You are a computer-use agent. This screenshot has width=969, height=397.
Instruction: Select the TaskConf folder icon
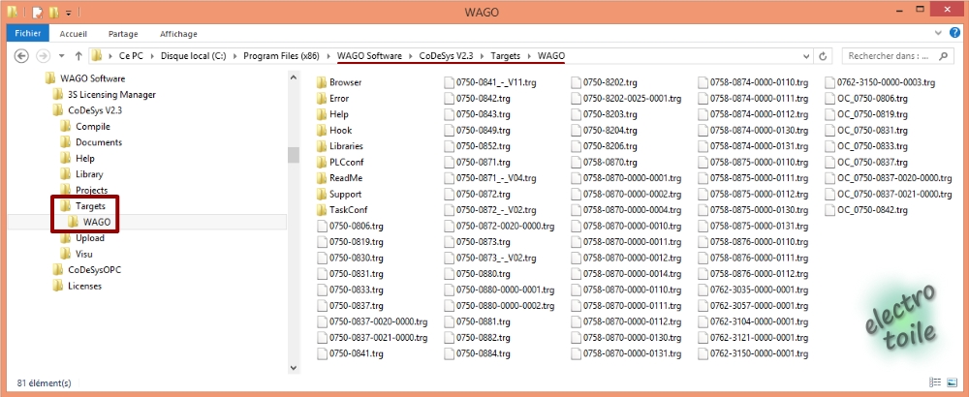322,210
